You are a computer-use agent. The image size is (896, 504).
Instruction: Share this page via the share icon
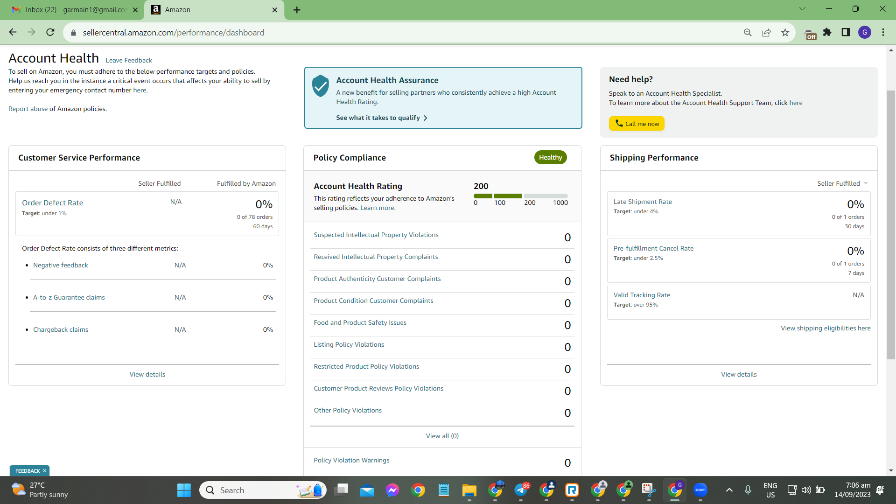coord(766,32)
